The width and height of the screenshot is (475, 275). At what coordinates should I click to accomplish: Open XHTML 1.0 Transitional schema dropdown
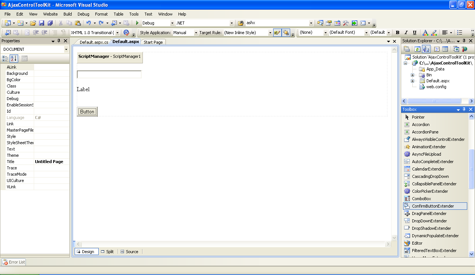[x=118, y=33]
